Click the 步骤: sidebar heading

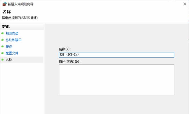tap(6, 27)
